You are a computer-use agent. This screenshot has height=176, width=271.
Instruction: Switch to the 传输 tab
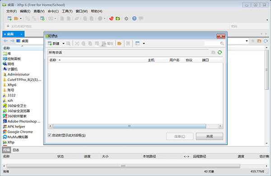(x=7, y=150)
